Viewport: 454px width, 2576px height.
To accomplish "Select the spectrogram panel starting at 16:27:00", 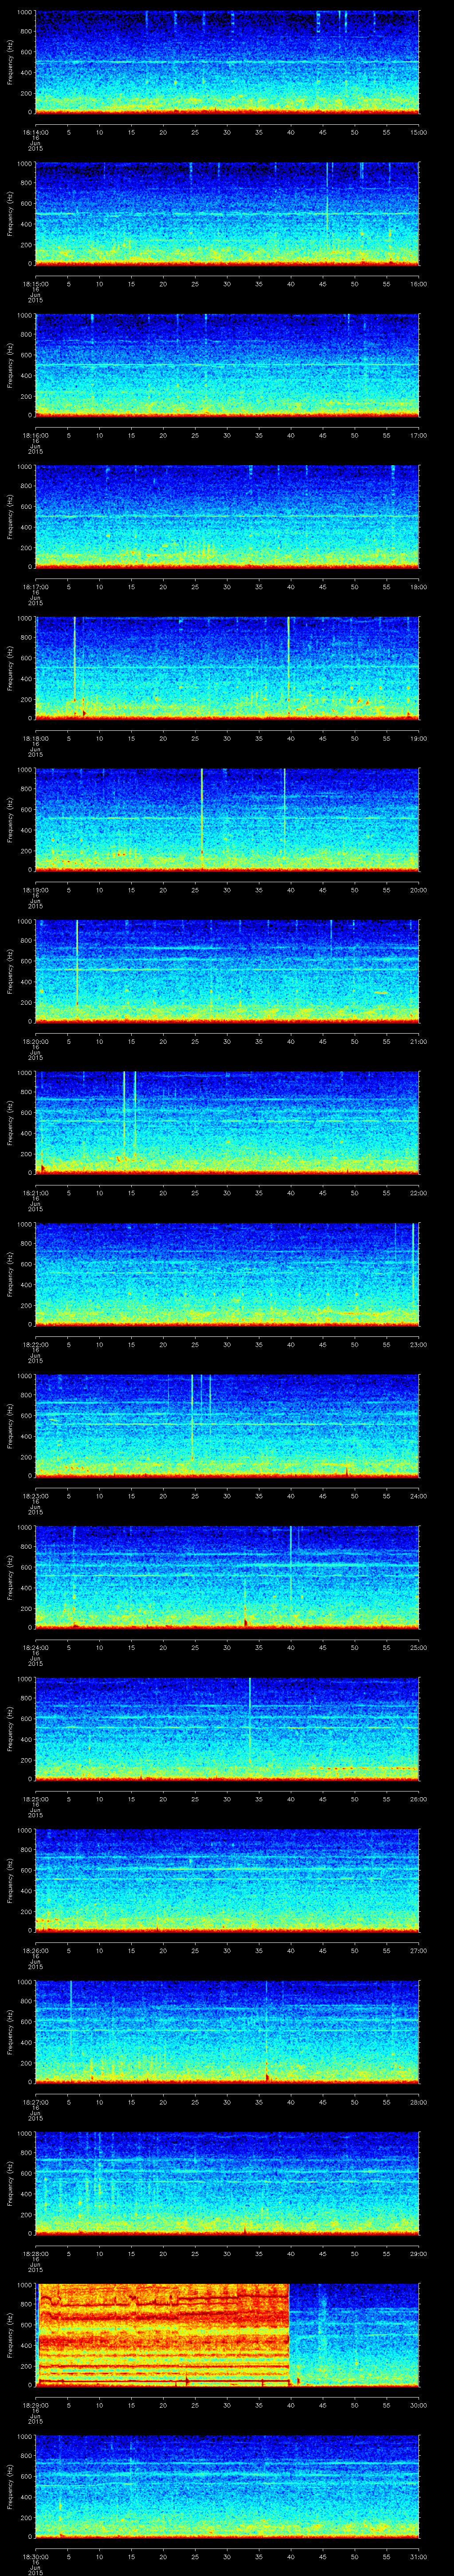I will coord(227,2032).
